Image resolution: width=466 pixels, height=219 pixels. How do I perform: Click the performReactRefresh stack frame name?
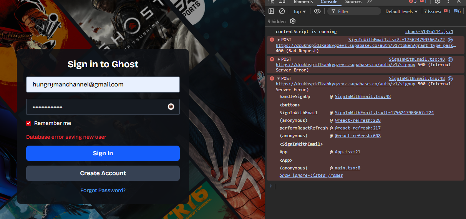click(303, 128)
